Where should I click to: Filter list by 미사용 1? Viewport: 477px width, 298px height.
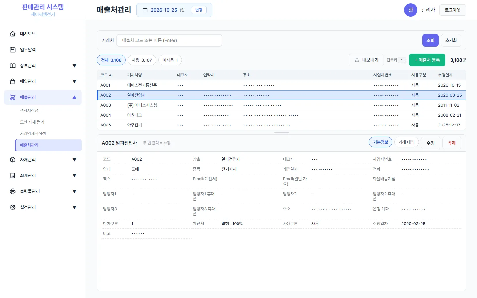pos(170,60)
